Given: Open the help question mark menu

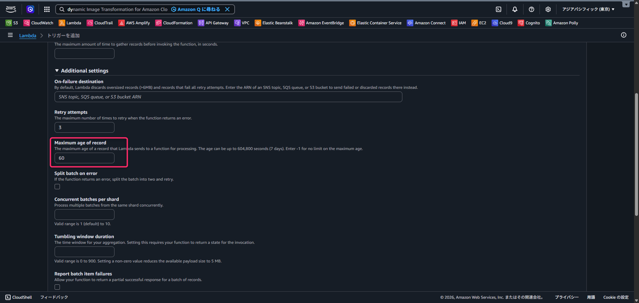Looking at the screenshot, I should (x=532, y=9).
